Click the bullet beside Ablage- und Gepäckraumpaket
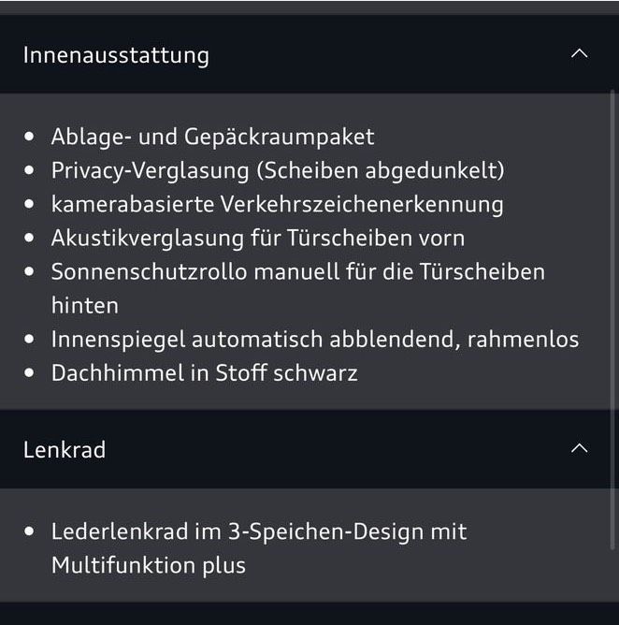Screen dimensions: 619x625 (31, 137)
